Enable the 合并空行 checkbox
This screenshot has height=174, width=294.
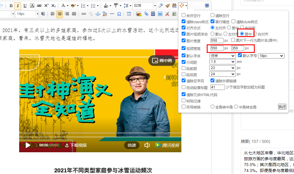pyautogui.click(x=183, y=15)
